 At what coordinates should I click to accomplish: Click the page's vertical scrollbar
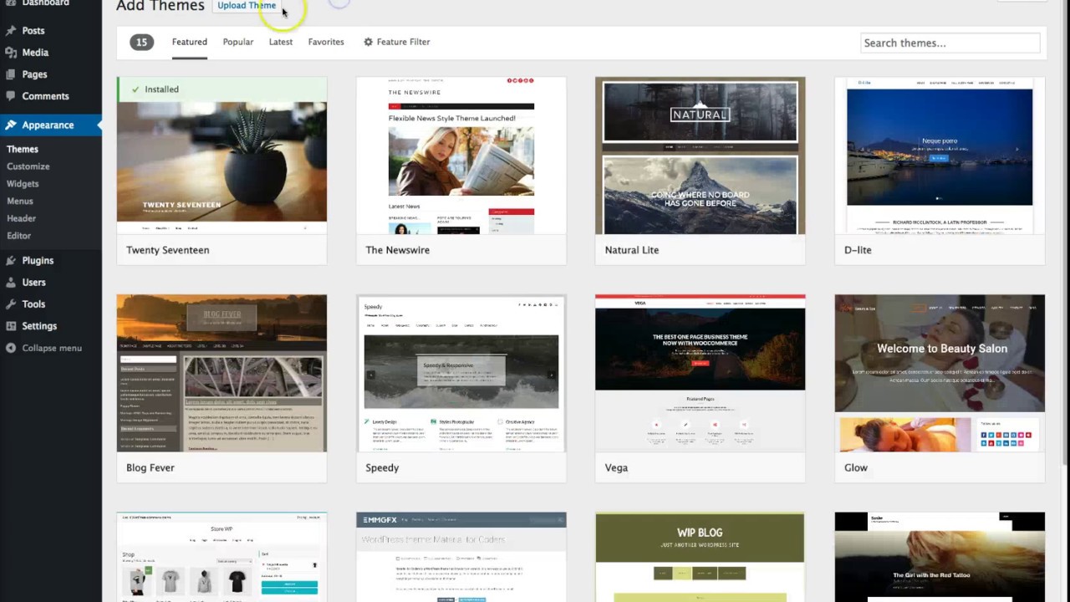click(x=1066, y=234)
